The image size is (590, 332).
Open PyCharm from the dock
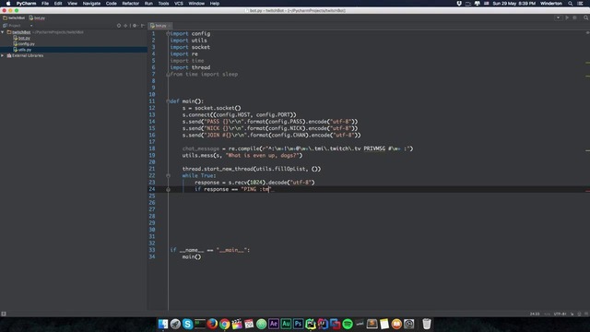click(311, 324)
